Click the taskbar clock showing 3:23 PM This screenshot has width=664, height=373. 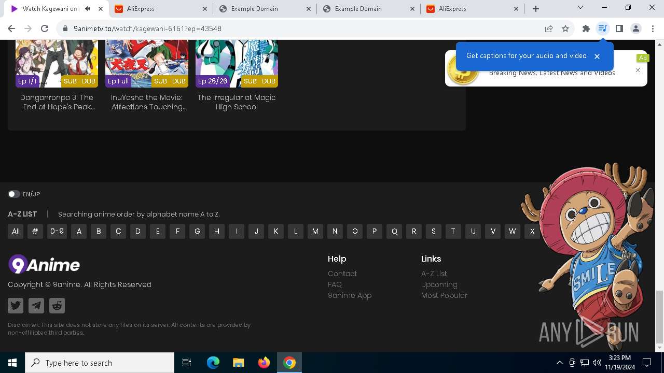coord(620,363)
